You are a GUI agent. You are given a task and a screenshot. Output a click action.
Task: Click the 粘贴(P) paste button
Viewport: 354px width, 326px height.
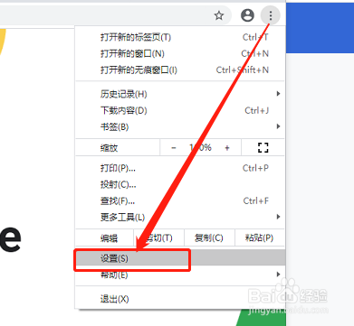click(260, 238)
